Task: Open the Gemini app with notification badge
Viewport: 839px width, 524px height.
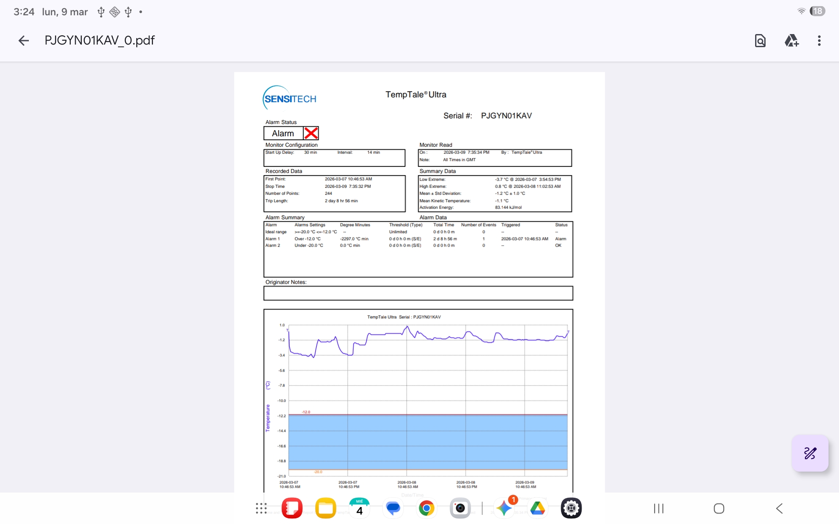Action: point(504,508)
